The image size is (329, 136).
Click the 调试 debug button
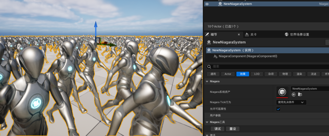click(x=218, y=129)
